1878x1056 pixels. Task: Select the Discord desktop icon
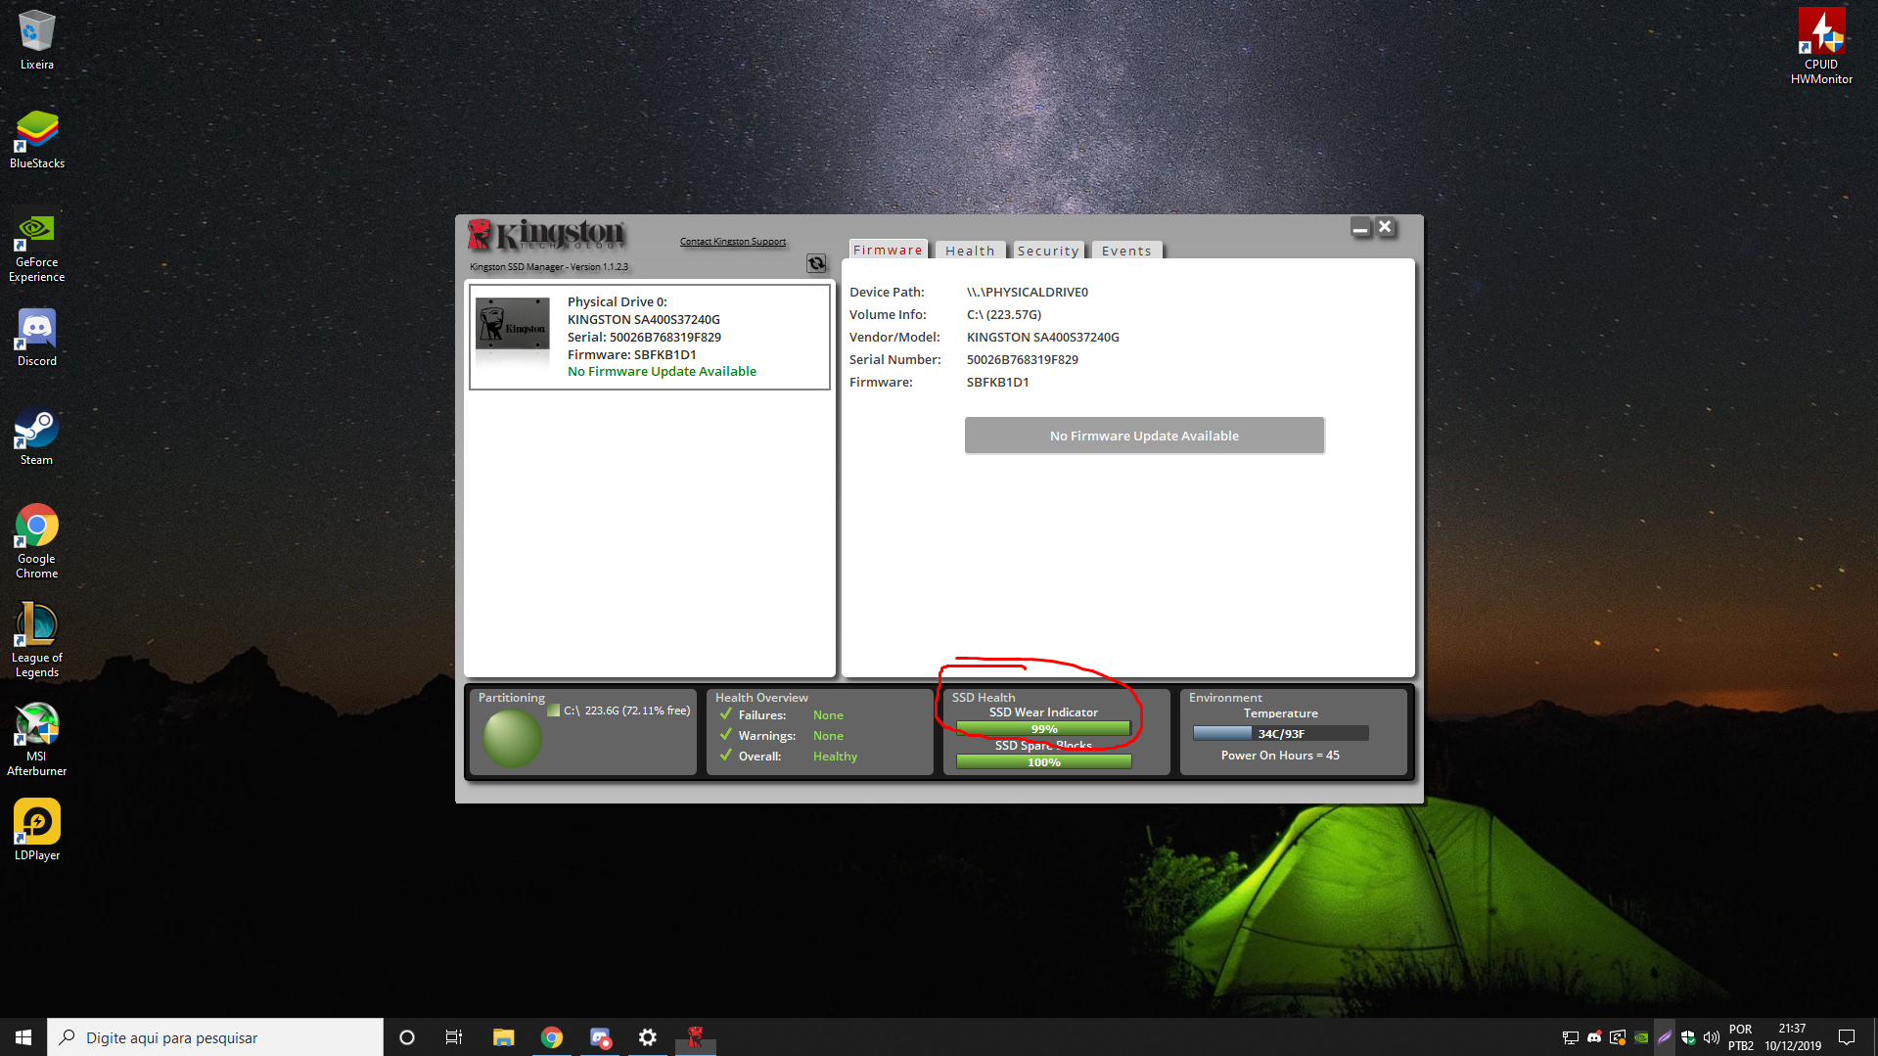pyautogui.click(x=37, y=337)
